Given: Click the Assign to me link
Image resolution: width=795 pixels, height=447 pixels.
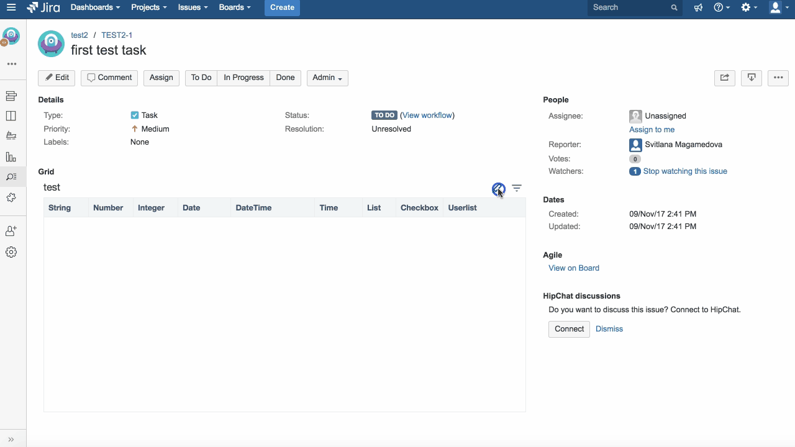Looking at the screenshot, I should click(652, 130).
